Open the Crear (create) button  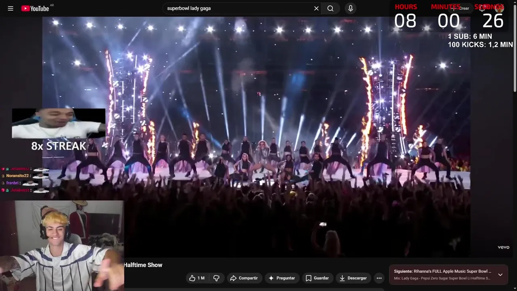tap(461, 8)
